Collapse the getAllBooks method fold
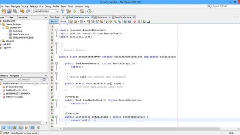 [57, 117]
